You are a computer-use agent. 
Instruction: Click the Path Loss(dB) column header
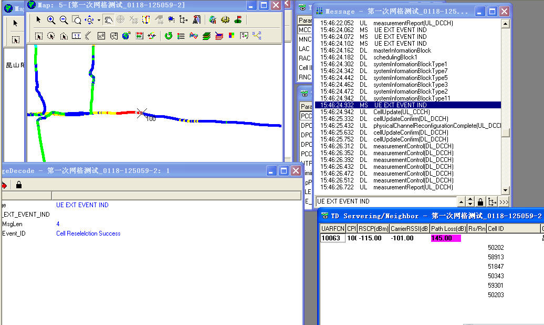(448, 229)
